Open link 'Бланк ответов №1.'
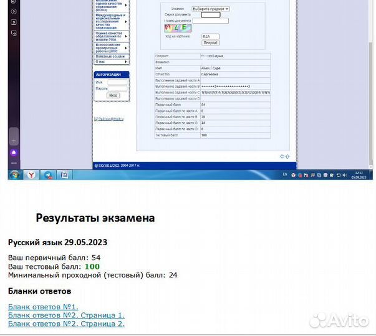 tap(43, 307)
